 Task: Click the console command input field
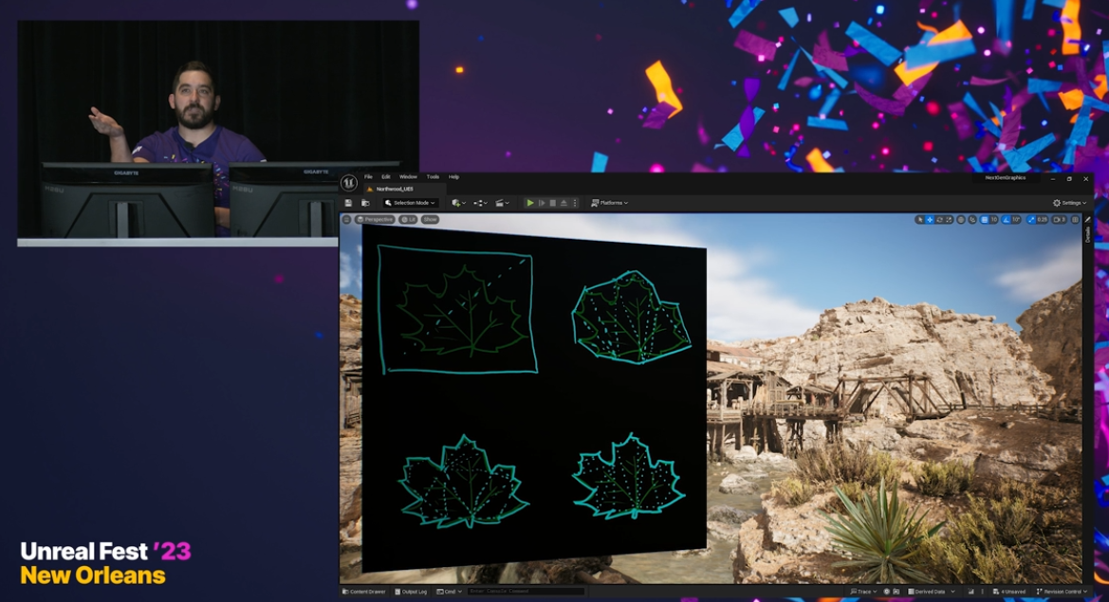pyautogui.click(x=526, y=592)
